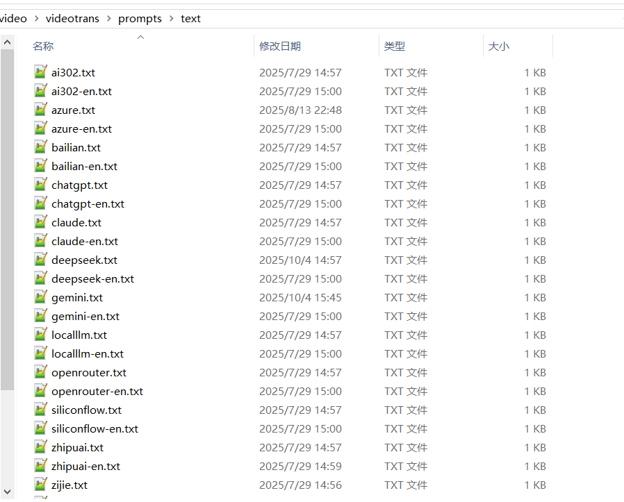Select the azure.txt file icon
The width and height of the screenshot is (624, 502).
pyautogui.click(x=40, y=110)
